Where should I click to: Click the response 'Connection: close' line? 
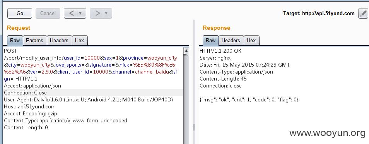tap(220, 86)
